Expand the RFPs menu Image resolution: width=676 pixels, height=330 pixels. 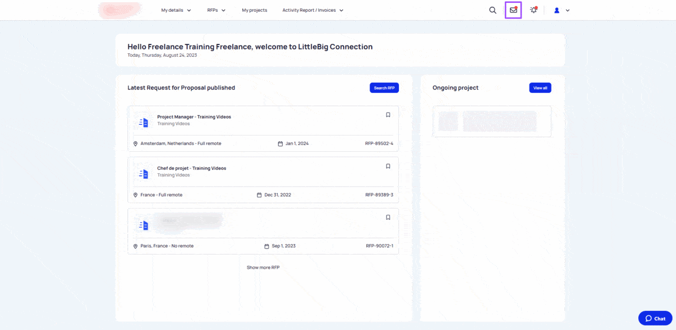pos(216,10)
